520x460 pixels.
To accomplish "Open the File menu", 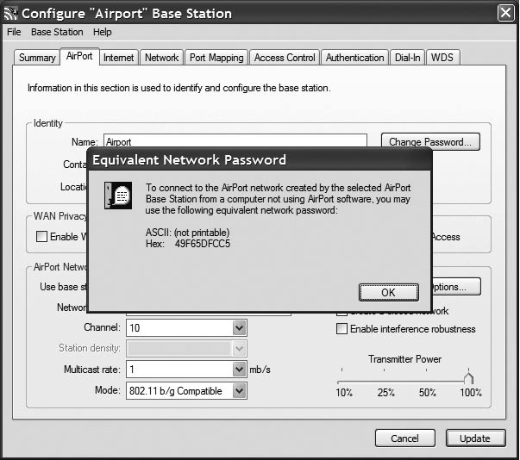I will [x=14, y=32].
